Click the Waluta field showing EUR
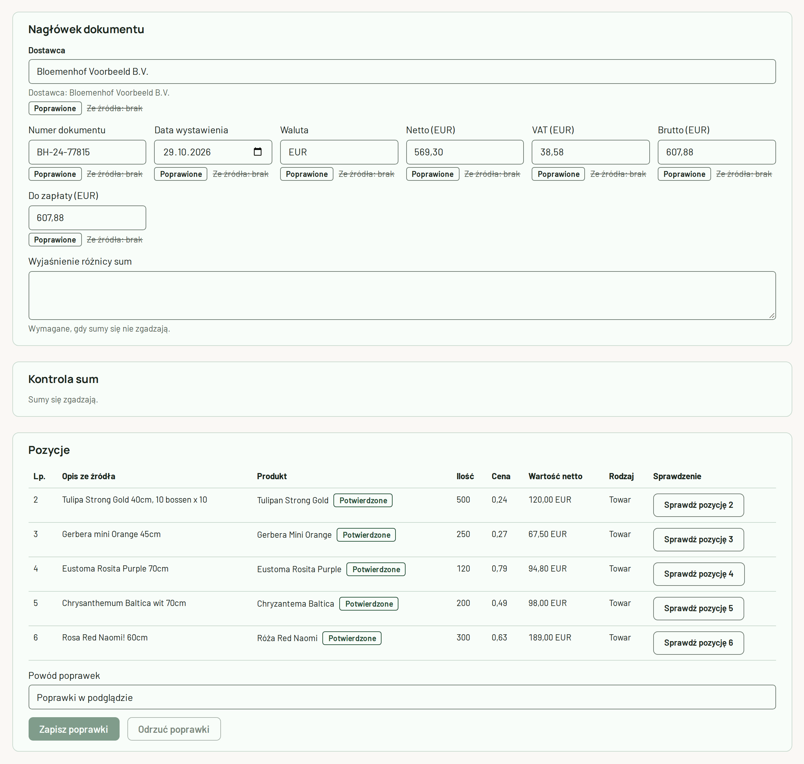 339,152
